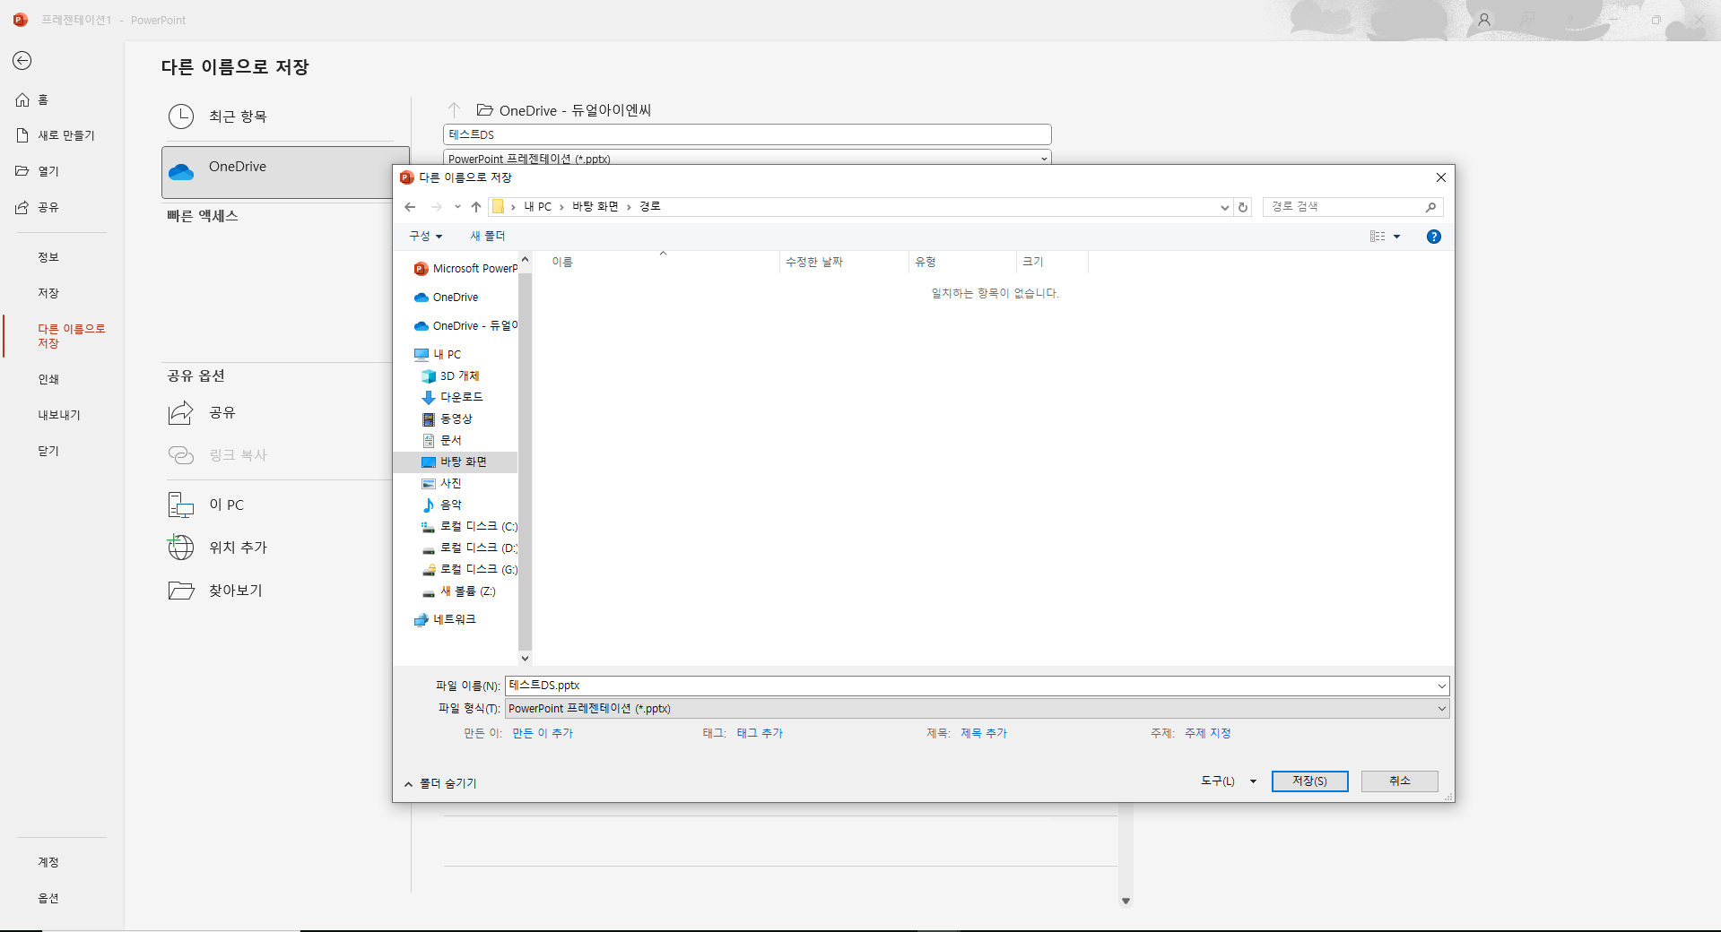Select 다운로드 folder in navigation tree

tap(461, 397)
